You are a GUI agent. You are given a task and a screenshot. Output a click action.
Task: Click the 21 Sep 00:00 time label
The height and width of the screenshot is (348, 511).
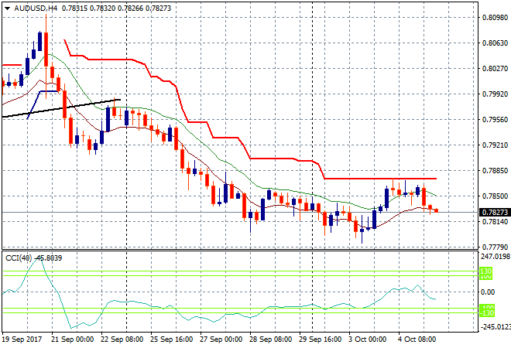tap(72, 339)
